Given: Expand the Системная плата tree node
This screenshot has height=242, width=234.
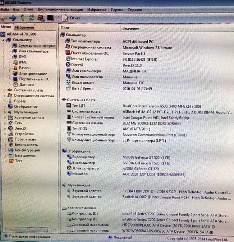Looking at the screenshot, I should point(4,90).
